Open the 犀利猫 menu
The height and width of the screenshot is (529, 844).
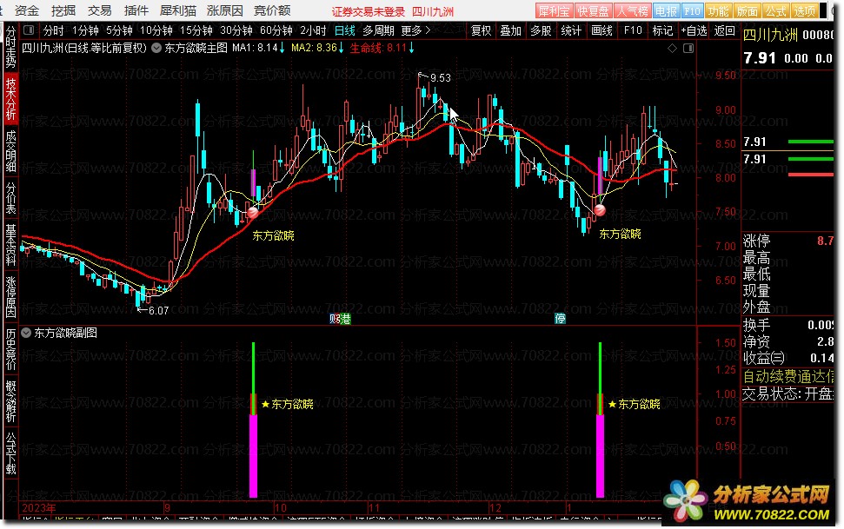point(178,10)
